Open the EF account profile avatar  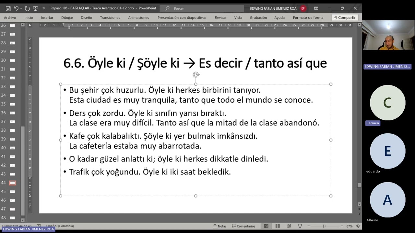[x=303, y=8]
